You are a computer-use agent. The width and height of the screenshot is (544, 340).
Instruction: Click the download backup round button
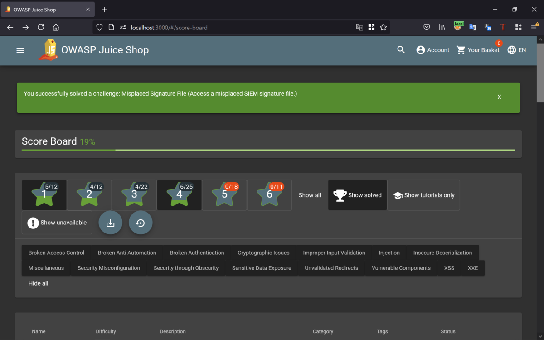click(110, 223)
